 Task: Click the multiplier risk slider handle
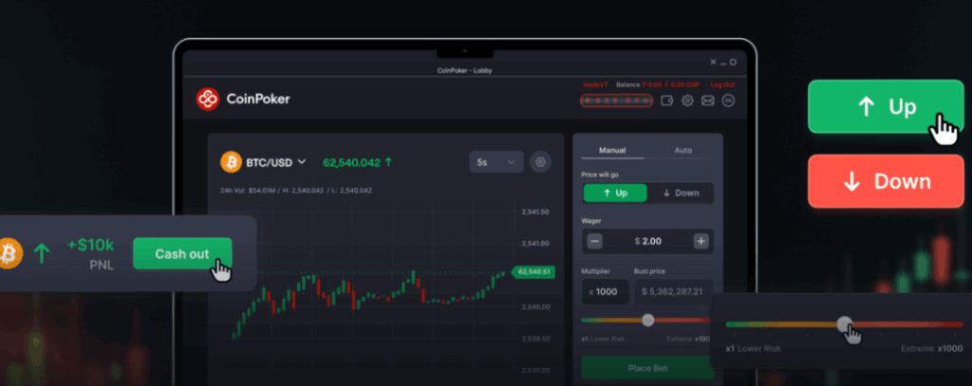648,321
